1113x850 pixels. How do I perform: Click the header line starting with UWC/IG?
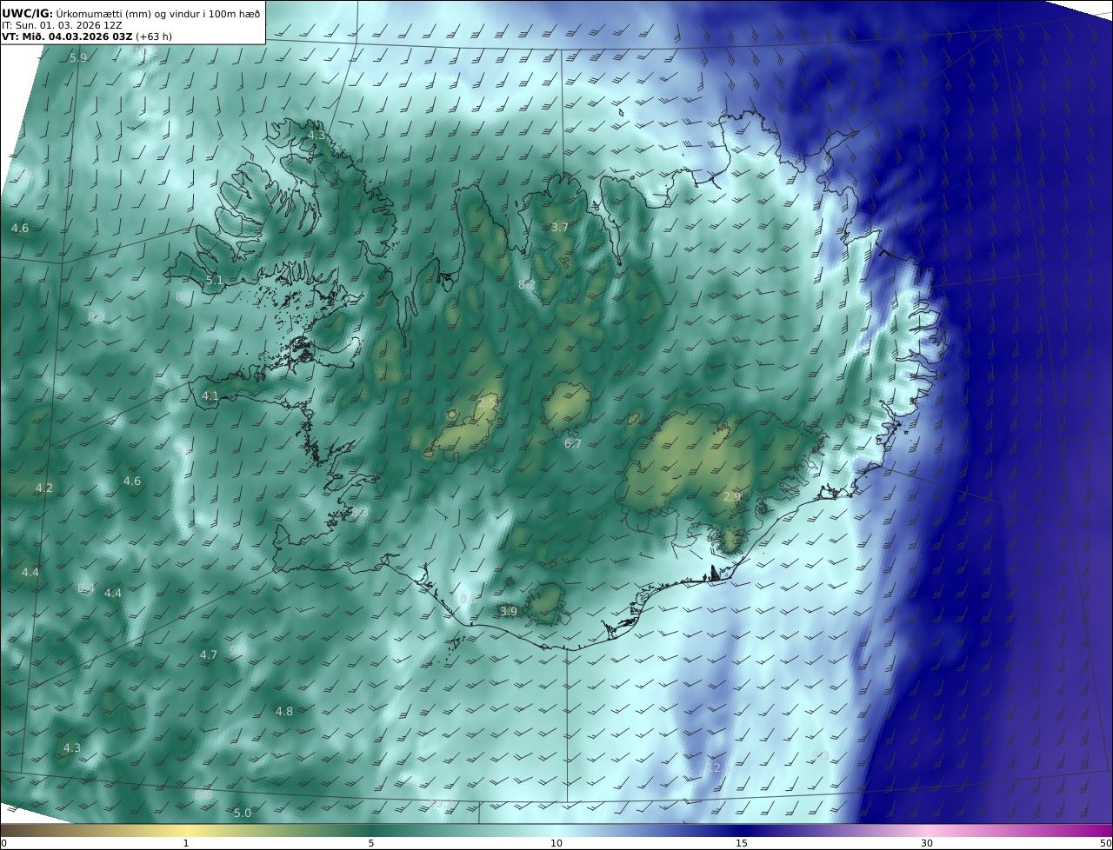[130, 13]
